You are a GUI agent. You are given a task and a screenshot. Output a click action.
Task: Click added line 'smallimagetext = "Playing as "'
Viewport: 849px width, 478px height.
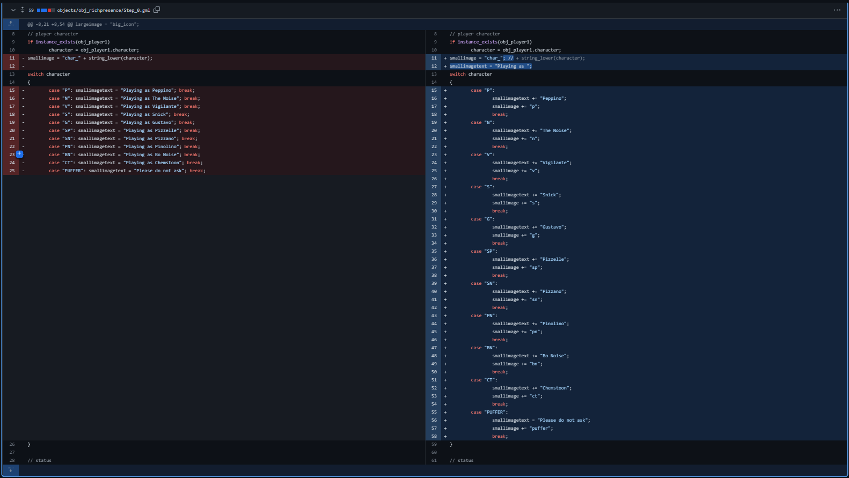point(490,66)
